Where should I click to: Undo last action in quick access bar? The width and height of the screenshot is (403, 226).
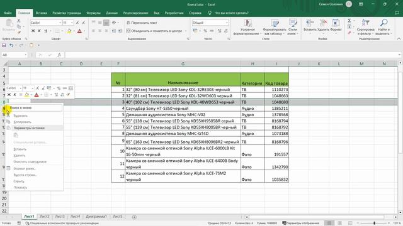click(x=11, y=45)
